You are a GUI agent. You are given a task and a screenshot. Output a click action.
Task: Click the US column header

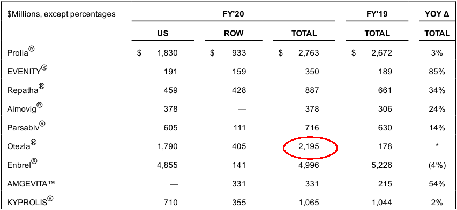coord(163,33)
